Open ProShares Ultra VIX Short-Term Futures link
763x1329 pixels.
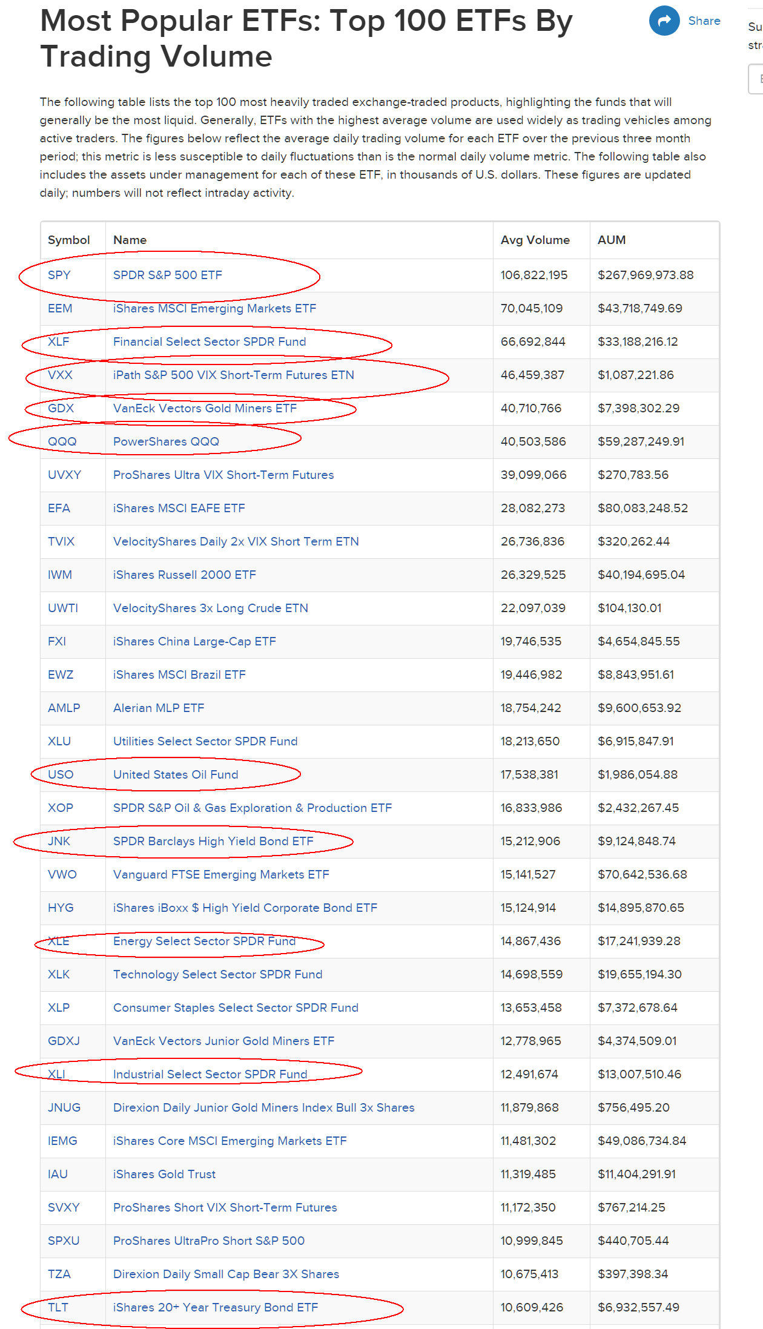[x=223, y=475]
